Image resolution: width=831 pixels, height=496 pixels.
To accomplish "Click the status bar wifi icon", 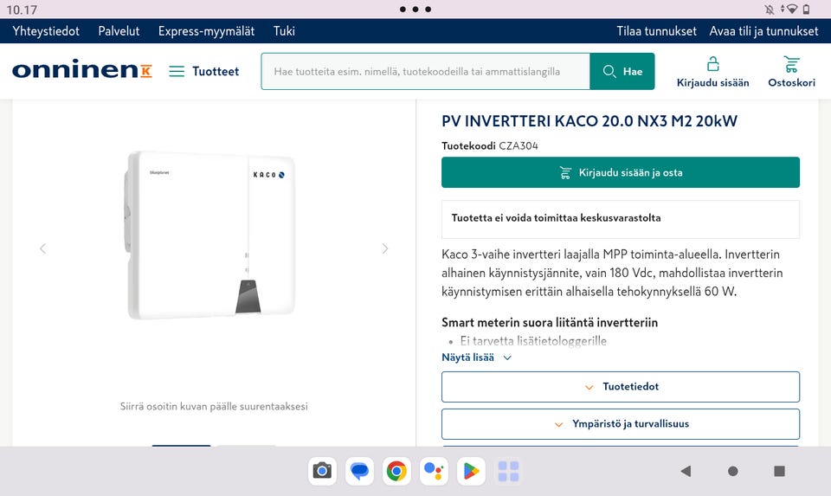I will click(790, 9).
